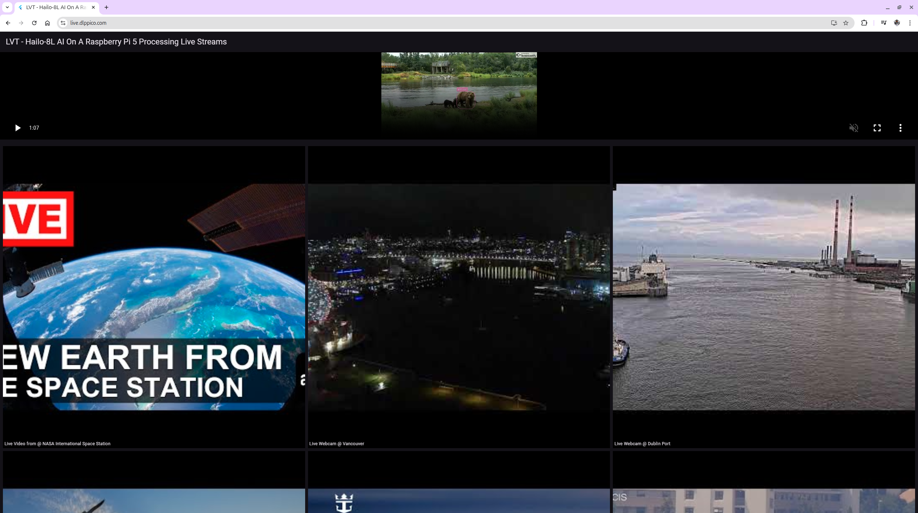Open the video player's three-dot options menu
The height and width of the screenshot is (513, 918).
point(900,128)
